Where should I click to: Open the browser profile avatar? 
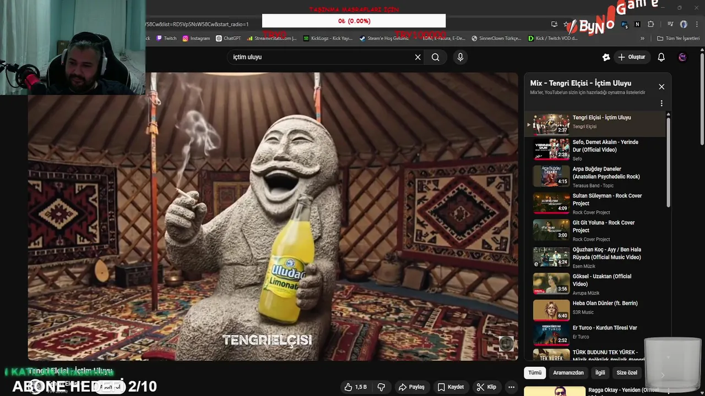(684, 24)
